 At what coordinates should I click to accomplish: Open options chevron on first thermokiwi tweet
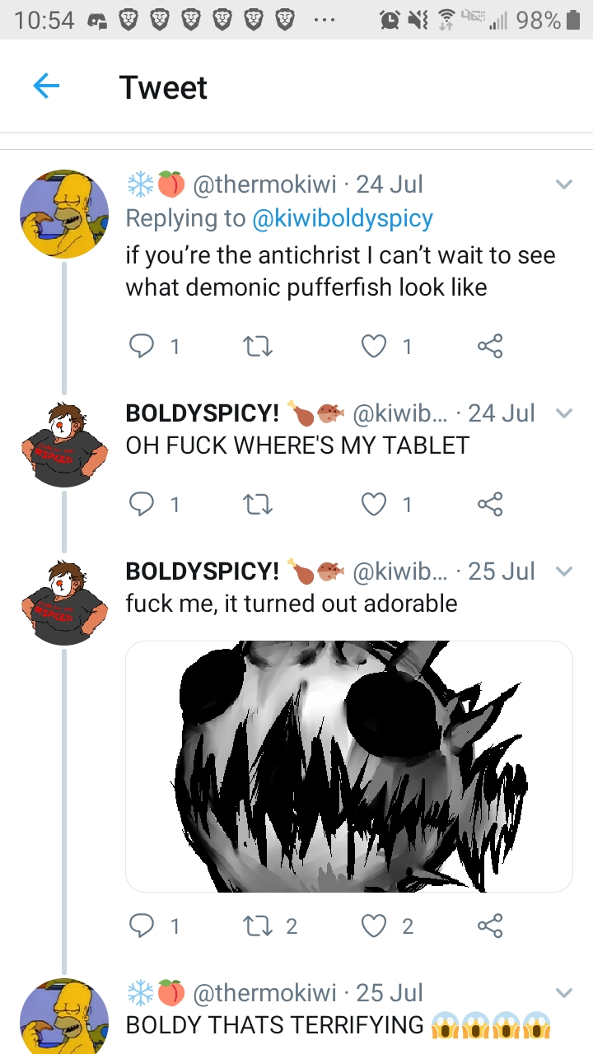(563, 184)
